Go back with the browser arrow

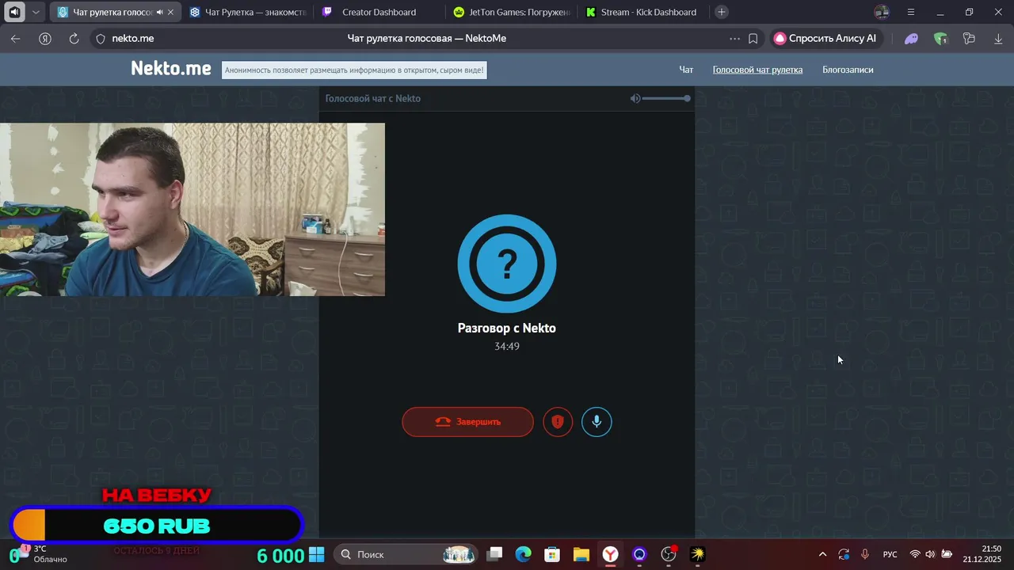[16, 38]
